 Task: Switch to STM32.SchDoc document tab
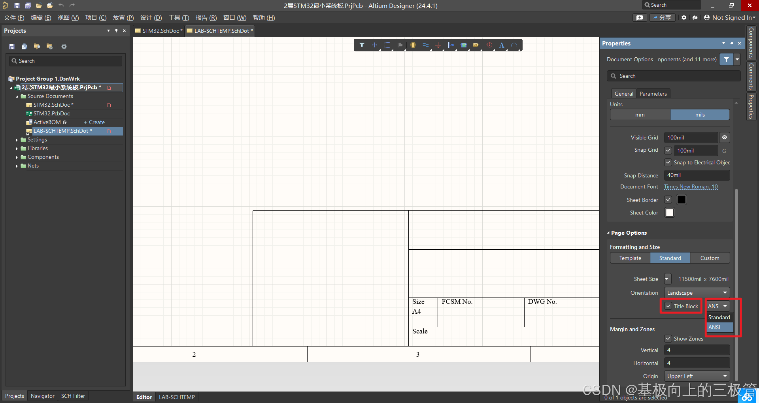tap(159, 31)
